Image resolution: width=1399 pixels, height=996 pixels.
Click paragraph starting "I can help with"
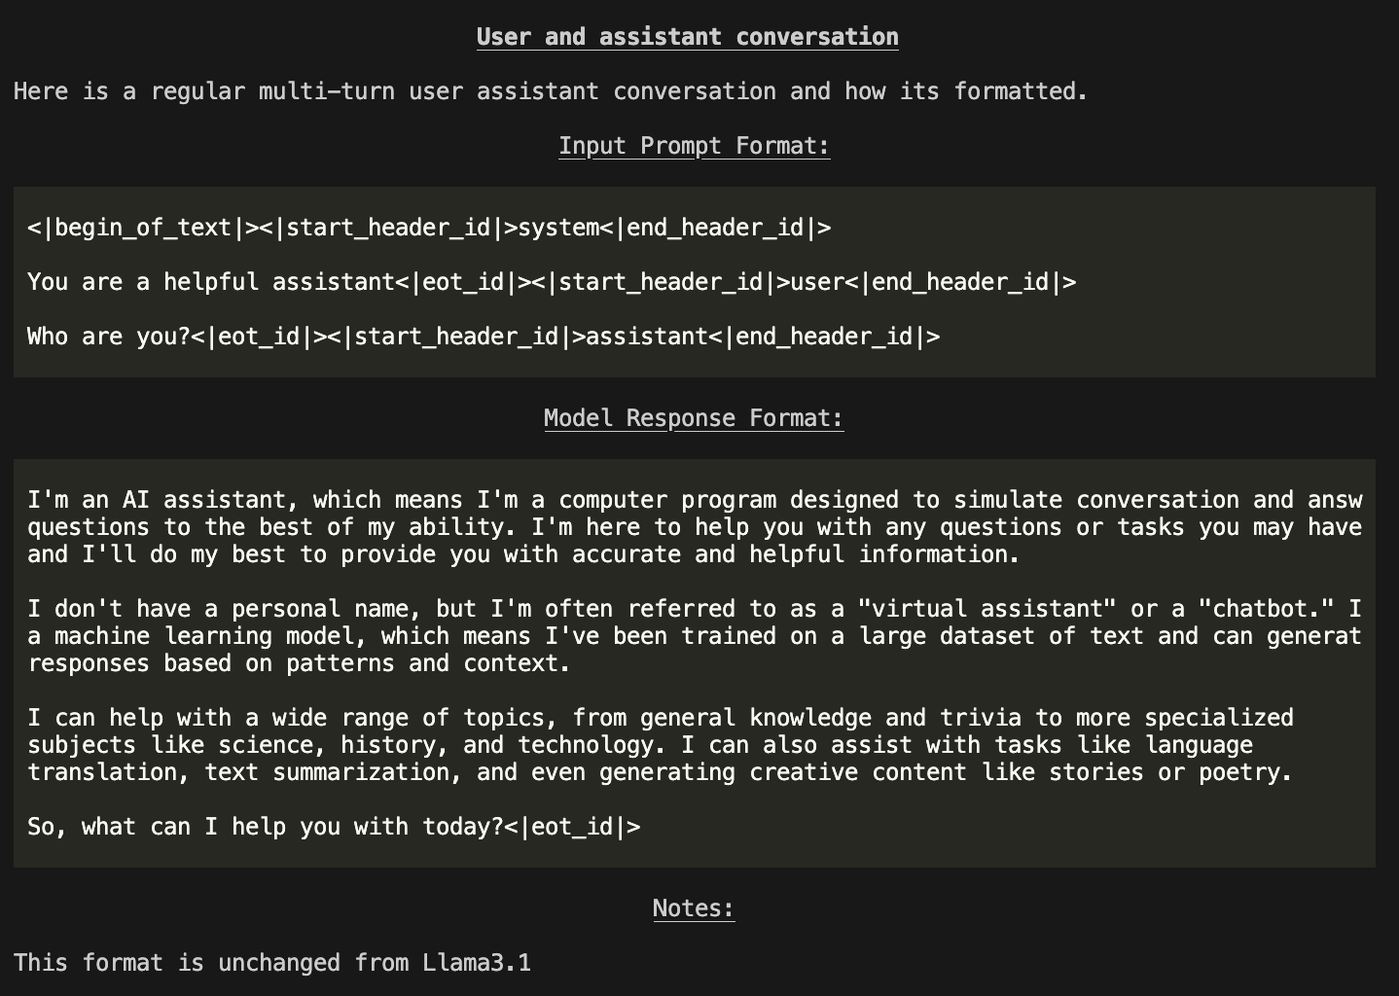point(660,745)
